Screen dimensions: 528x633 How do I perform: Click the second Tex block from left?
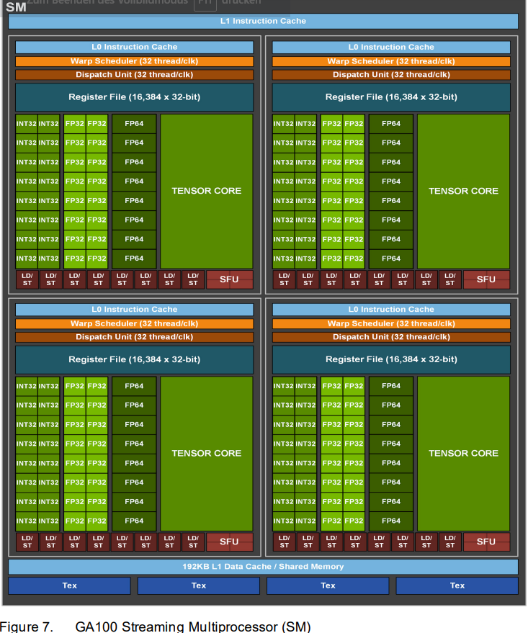click(199, 585)
